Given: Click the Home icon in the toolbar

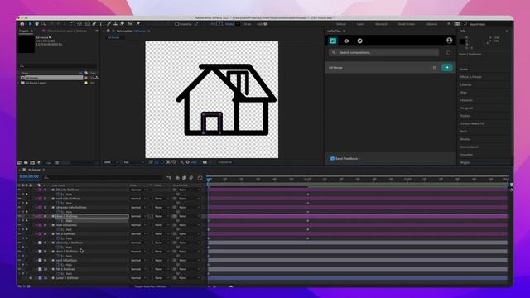Looking at the screenshot, I should pyautogui.click(x=22, y=24).
